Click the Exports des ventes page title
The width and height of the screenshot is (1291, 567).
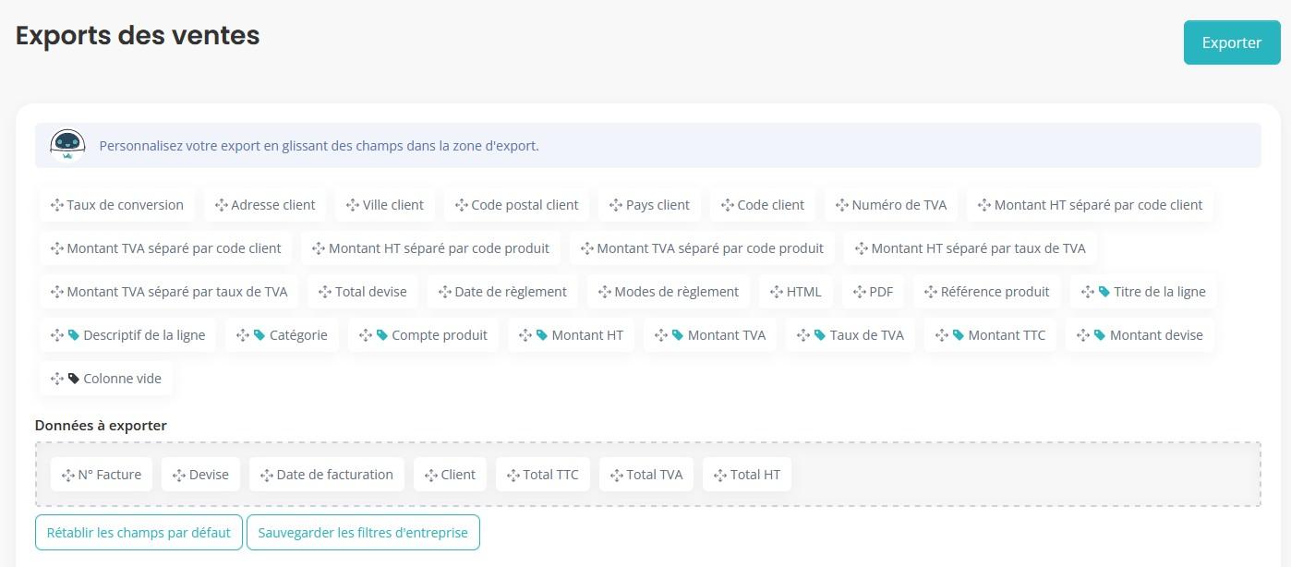click(138, 36)
